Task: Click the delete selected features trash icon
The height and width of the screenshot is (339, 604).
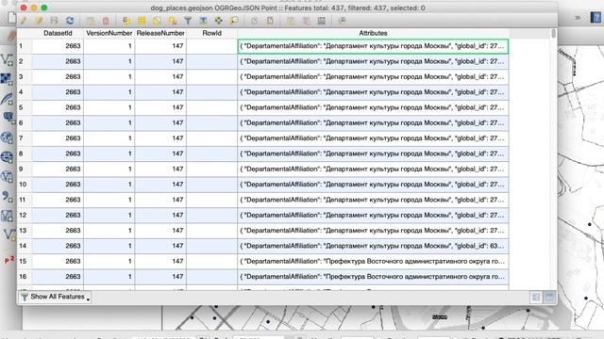Action: (x=106, y=21)
